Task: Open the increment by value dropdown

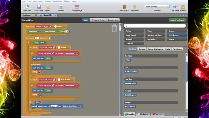Action: tap(66, 31)
